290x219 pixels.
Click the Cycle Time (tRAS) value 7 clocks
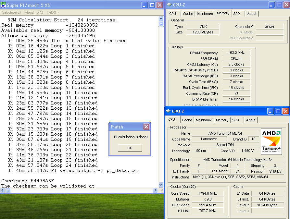pyautogui.click(x=236, y=82)
